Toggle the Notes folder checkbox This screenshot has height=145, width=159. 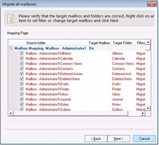(x=22, y=104)
